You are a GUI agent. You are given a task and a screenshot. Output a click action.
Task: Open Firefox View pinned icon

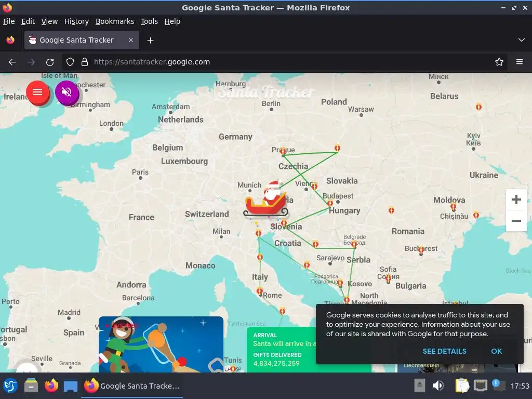pos(10,40)
